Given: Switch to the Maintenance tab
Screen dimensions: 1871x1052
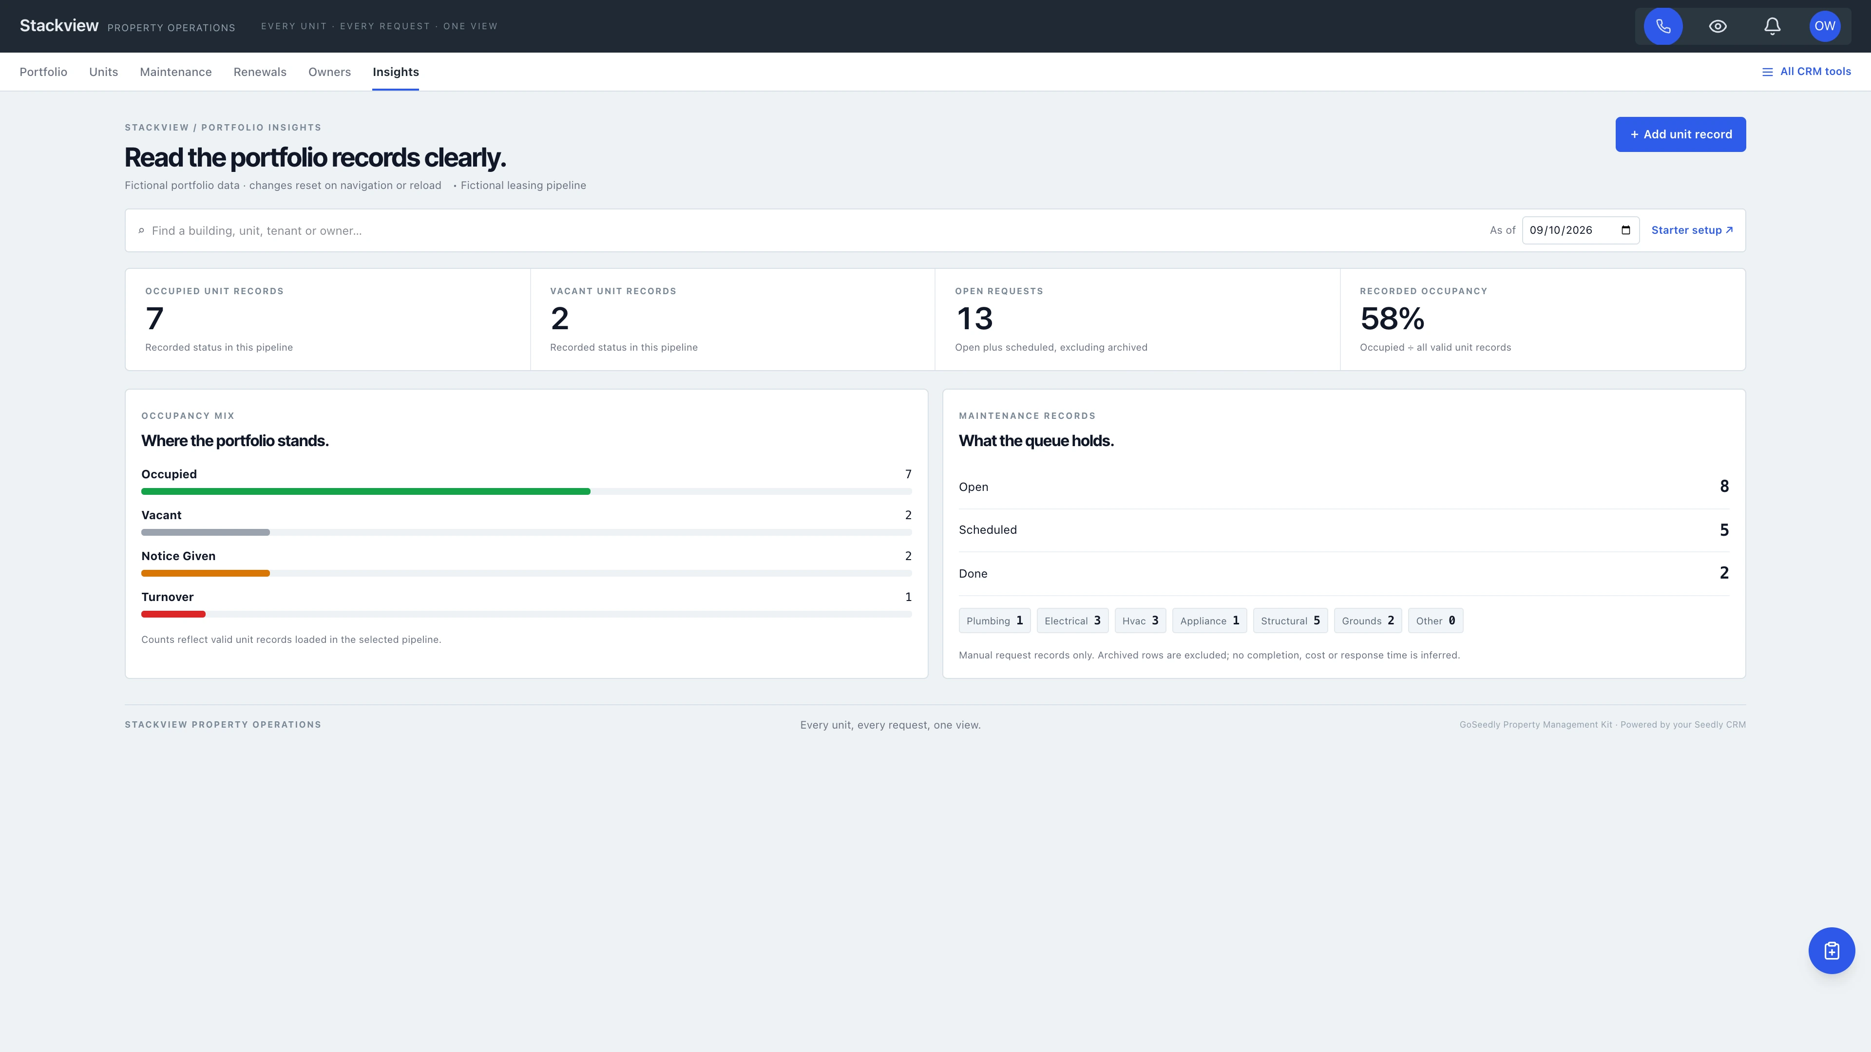Looking at the screenshot, I should click(x=176, y=72).
